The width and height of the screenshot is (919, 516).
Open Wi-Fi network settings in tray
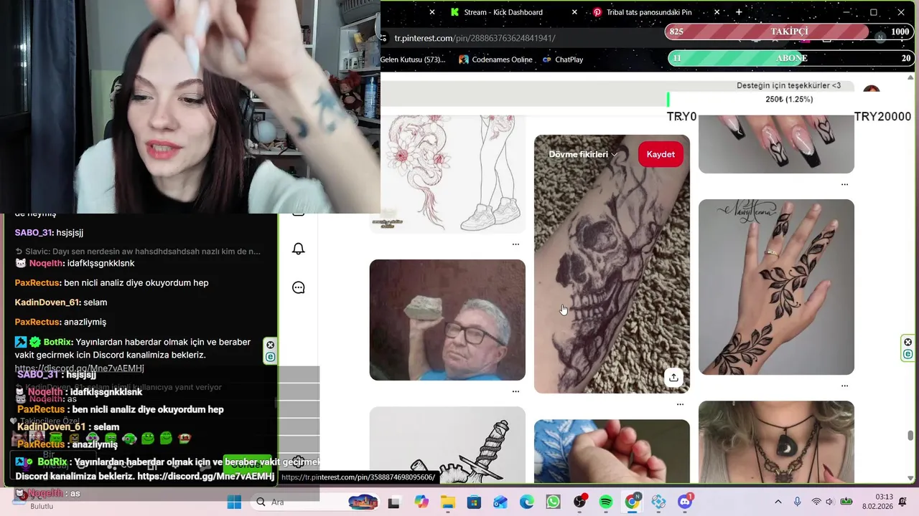(816, 502)
